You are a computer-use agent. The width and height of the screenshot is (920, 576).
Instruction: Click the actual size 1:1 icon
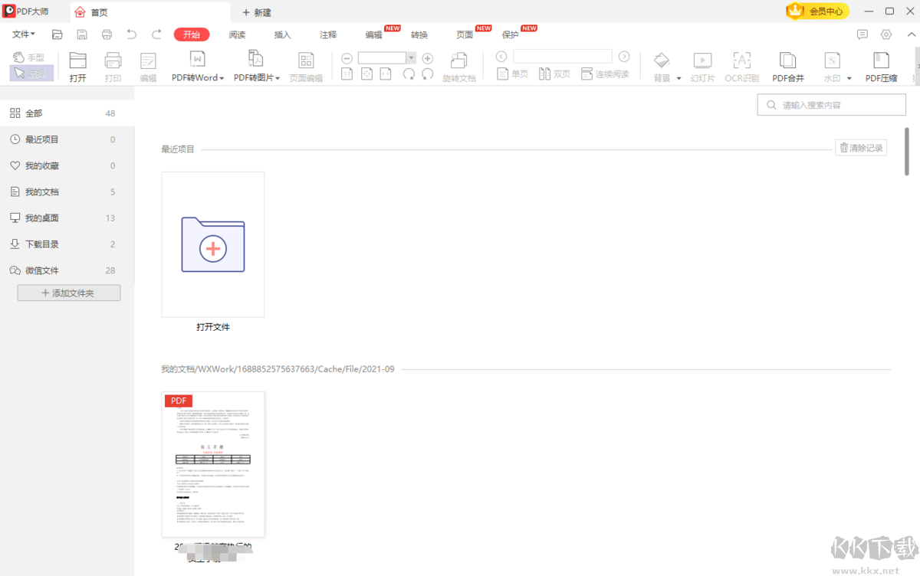pyautogui.click(x=347, y=74)
